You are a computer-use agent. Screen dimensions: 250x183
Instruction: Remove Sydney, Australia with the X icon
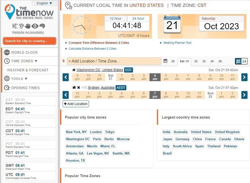pyautogui.click(x=78, y=88)
